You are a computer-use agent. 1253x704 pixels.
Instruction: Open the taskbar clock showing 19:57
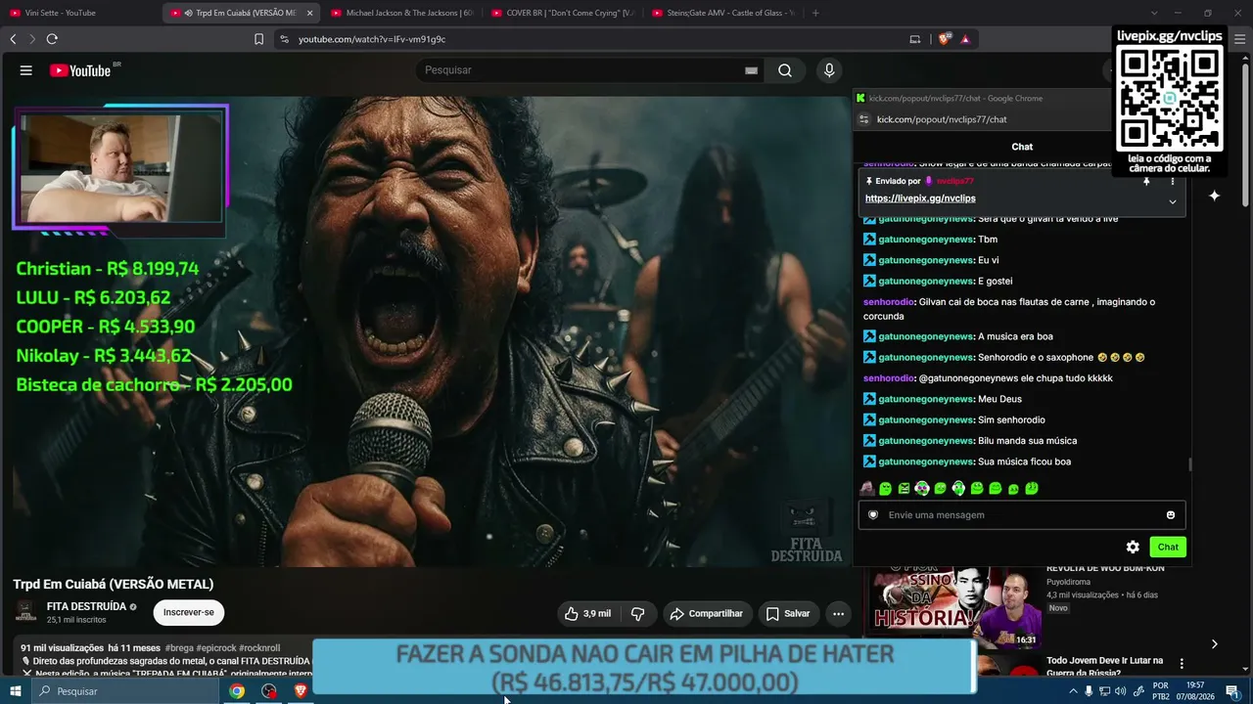(1195, 691)
